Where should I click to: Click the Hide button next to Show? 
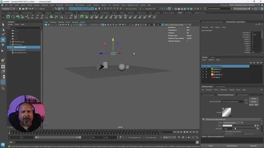[256, 105]
